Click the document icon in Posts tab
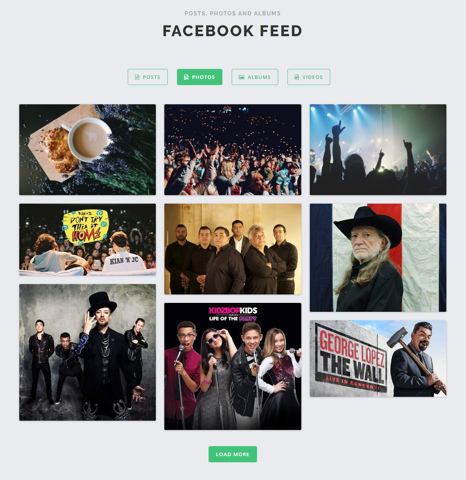Screen dimensions: 466x480 click(137, 77)
